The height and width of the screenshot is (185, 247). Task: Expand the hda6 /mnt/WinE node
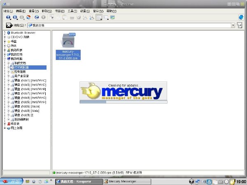click(x=9, y=89)
